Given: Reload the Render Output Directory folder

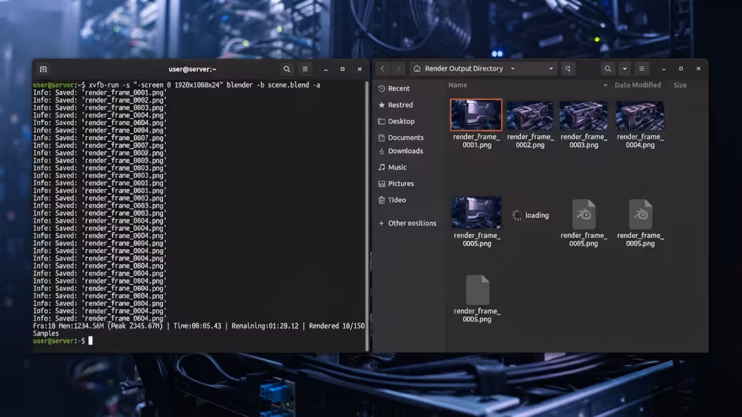Looking at the screenshot, I should point(568,68).
